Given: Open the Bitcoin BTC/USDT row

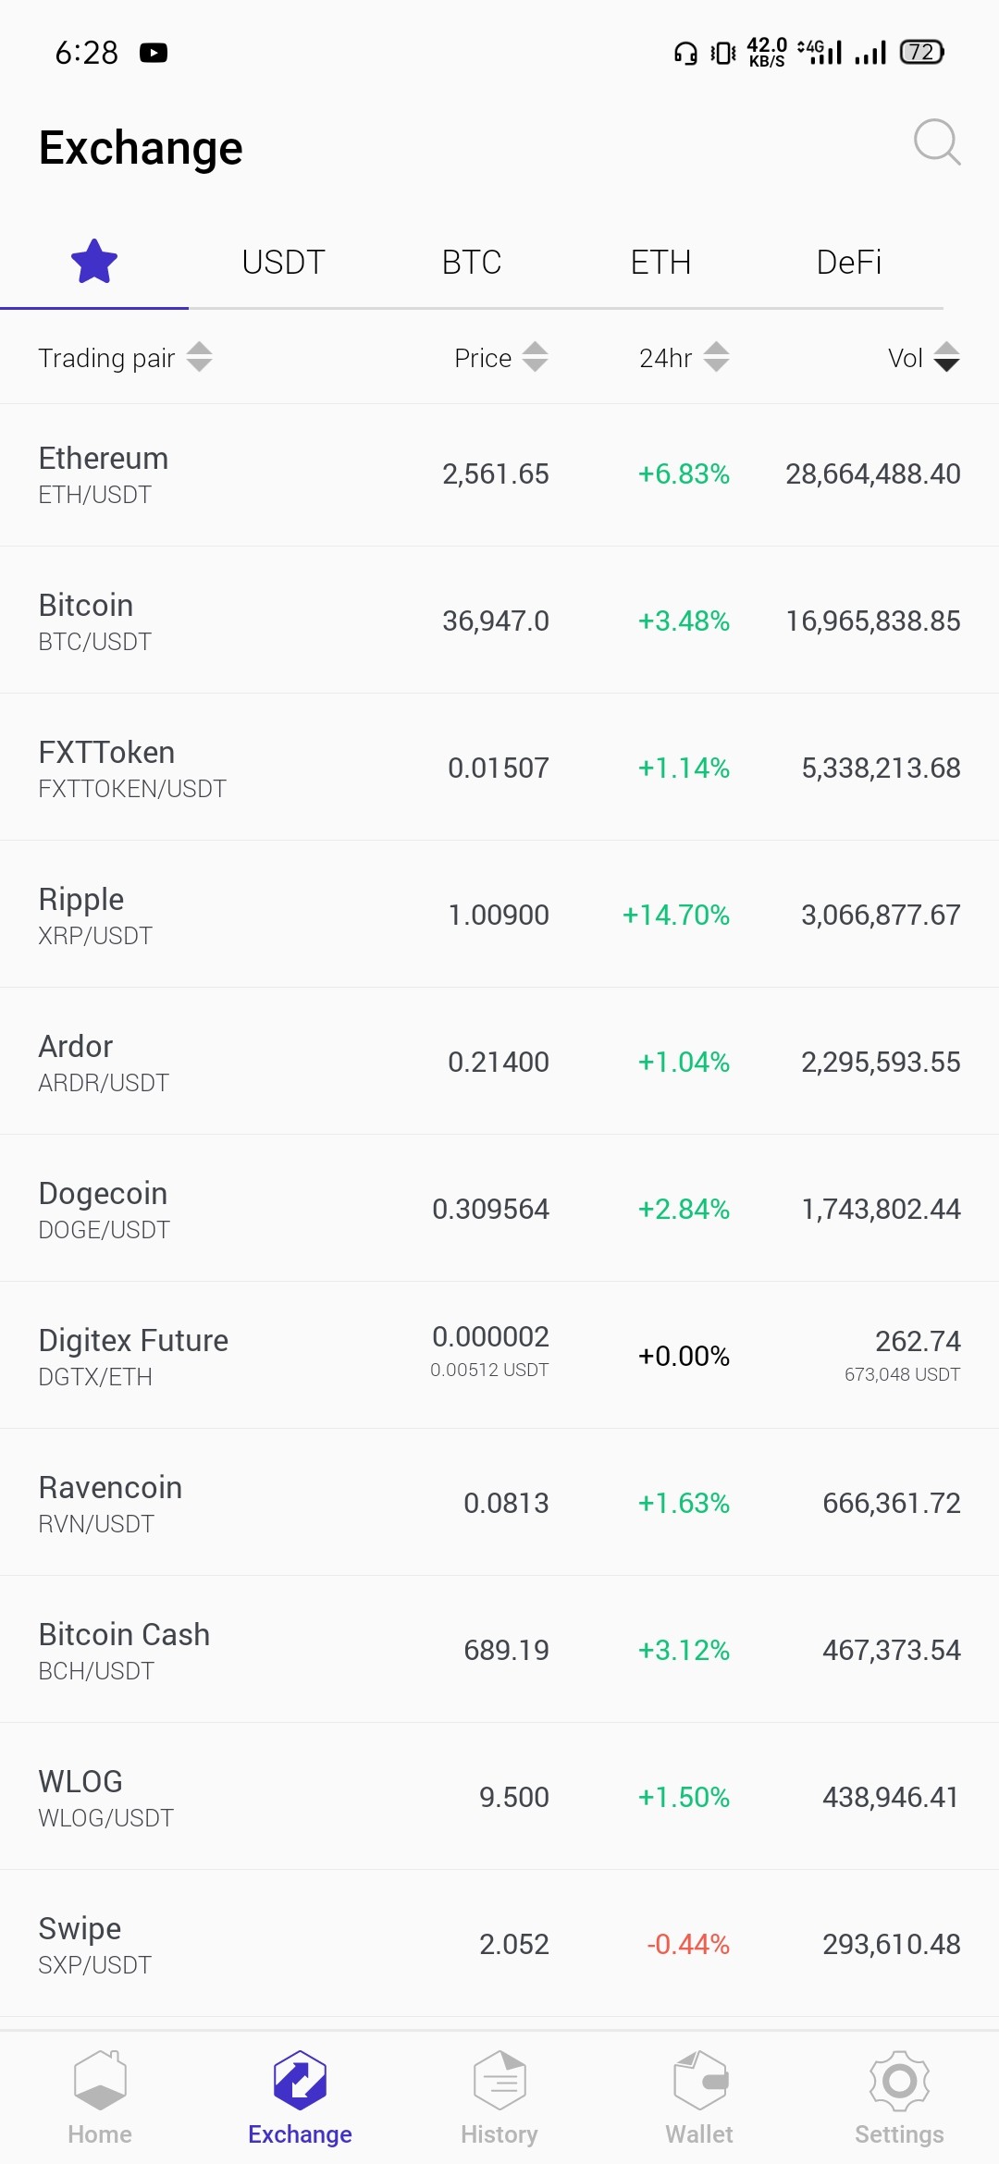Looking at the screenshot, I should [499, 621].
